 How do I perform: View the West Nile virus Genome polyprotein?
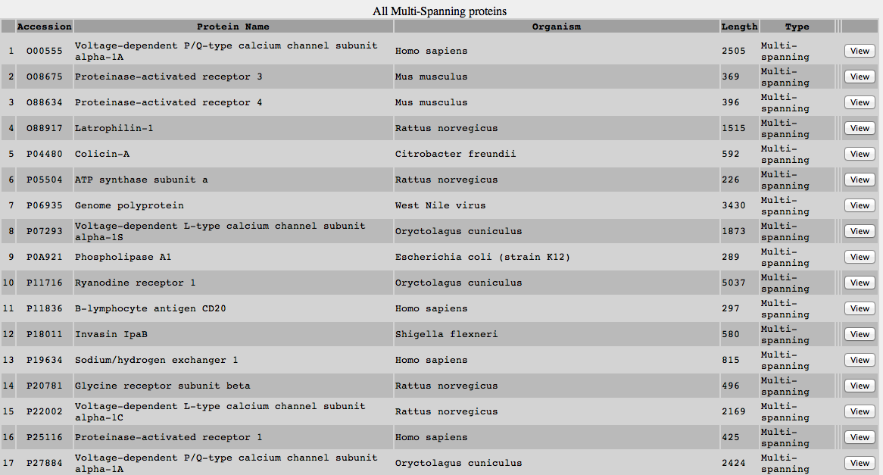(x=859, y=205)
